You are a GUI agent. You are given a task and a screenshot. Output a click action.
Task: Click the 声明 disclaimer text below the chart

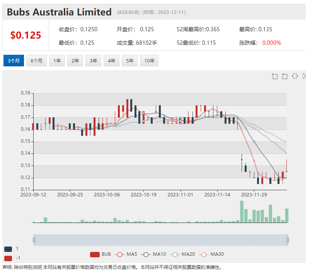pyautogui.click(x=112, y=267)
